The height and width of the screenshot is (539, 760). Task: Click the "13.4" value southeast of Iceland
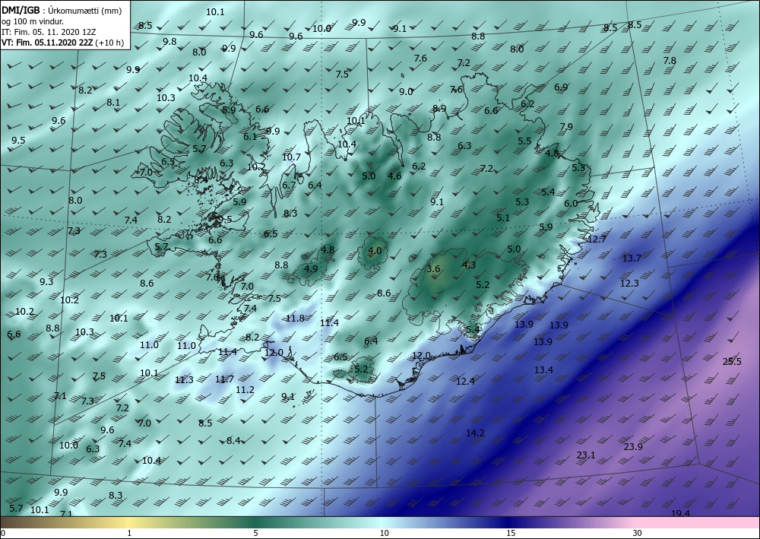click(544, 369)
